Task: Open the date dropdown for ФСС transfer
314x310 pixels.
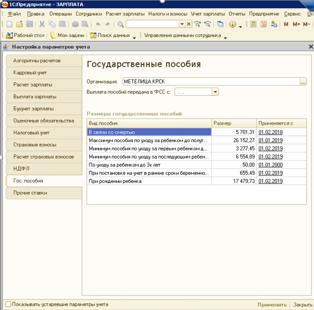Action: tap(215, 92)
